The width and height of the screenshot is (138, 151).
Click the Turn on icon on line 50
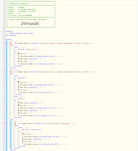18,105
